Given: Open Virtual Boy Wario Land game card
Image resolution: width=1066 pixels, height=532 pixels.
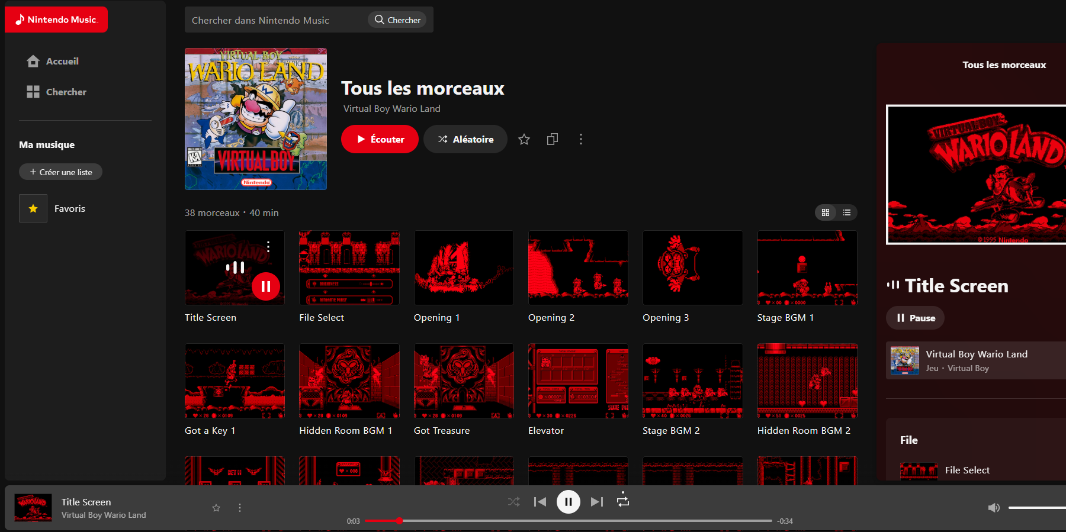Looking at the screenshot, I should pos(976,360).
